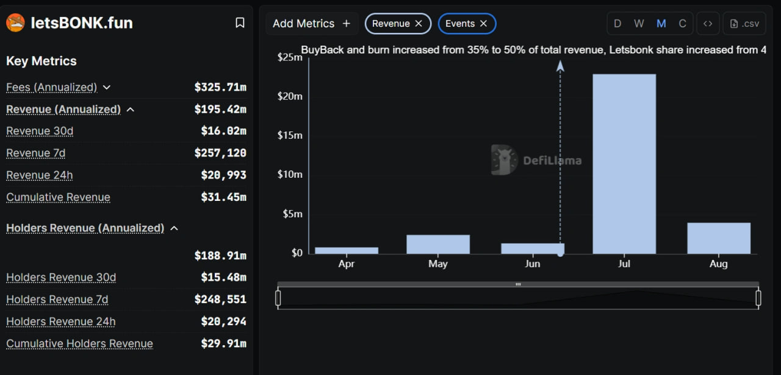
Task: Click the event marker dot near Jun
Action: pos(560,253)
